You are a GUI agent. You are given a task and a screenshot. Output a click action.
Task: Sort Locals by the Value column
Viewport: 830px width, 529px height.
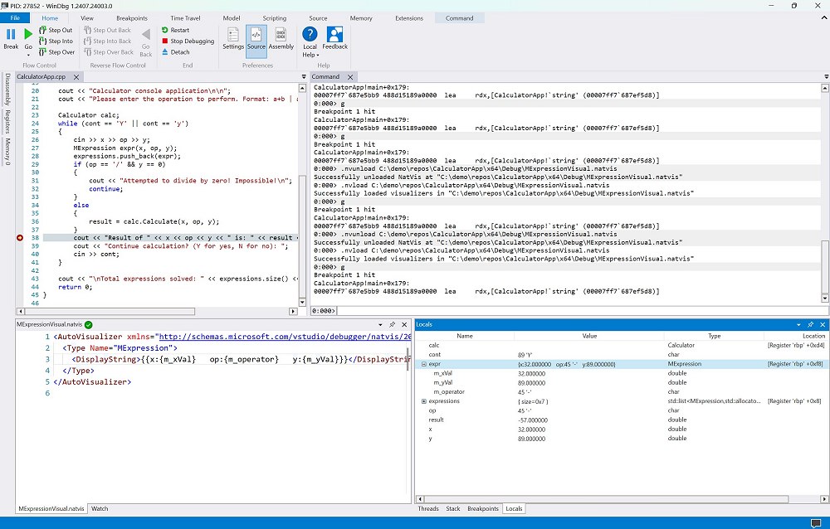(589, 336)
